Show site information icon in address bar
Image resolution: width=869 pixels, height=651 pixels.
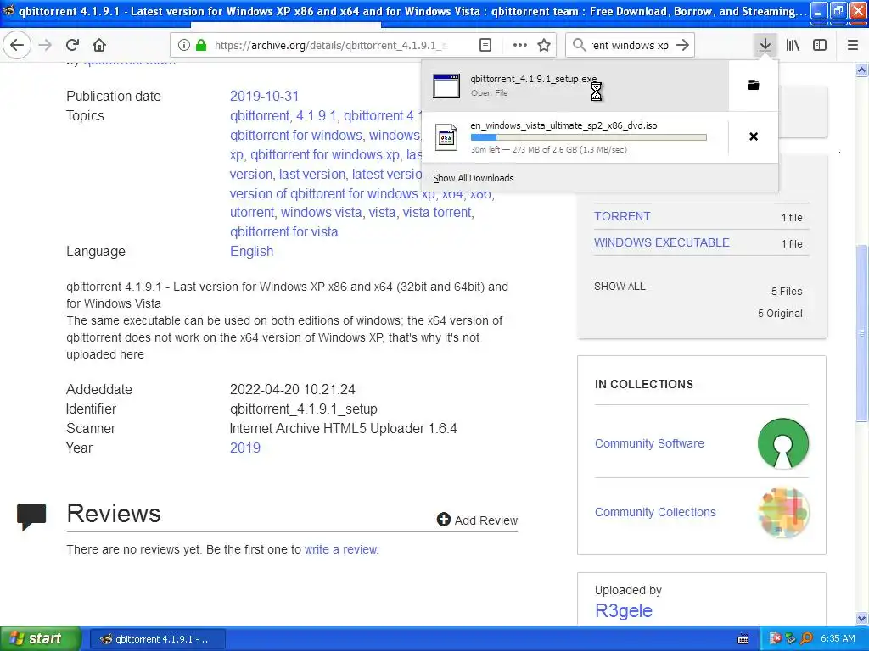click(x=184, y=45)
